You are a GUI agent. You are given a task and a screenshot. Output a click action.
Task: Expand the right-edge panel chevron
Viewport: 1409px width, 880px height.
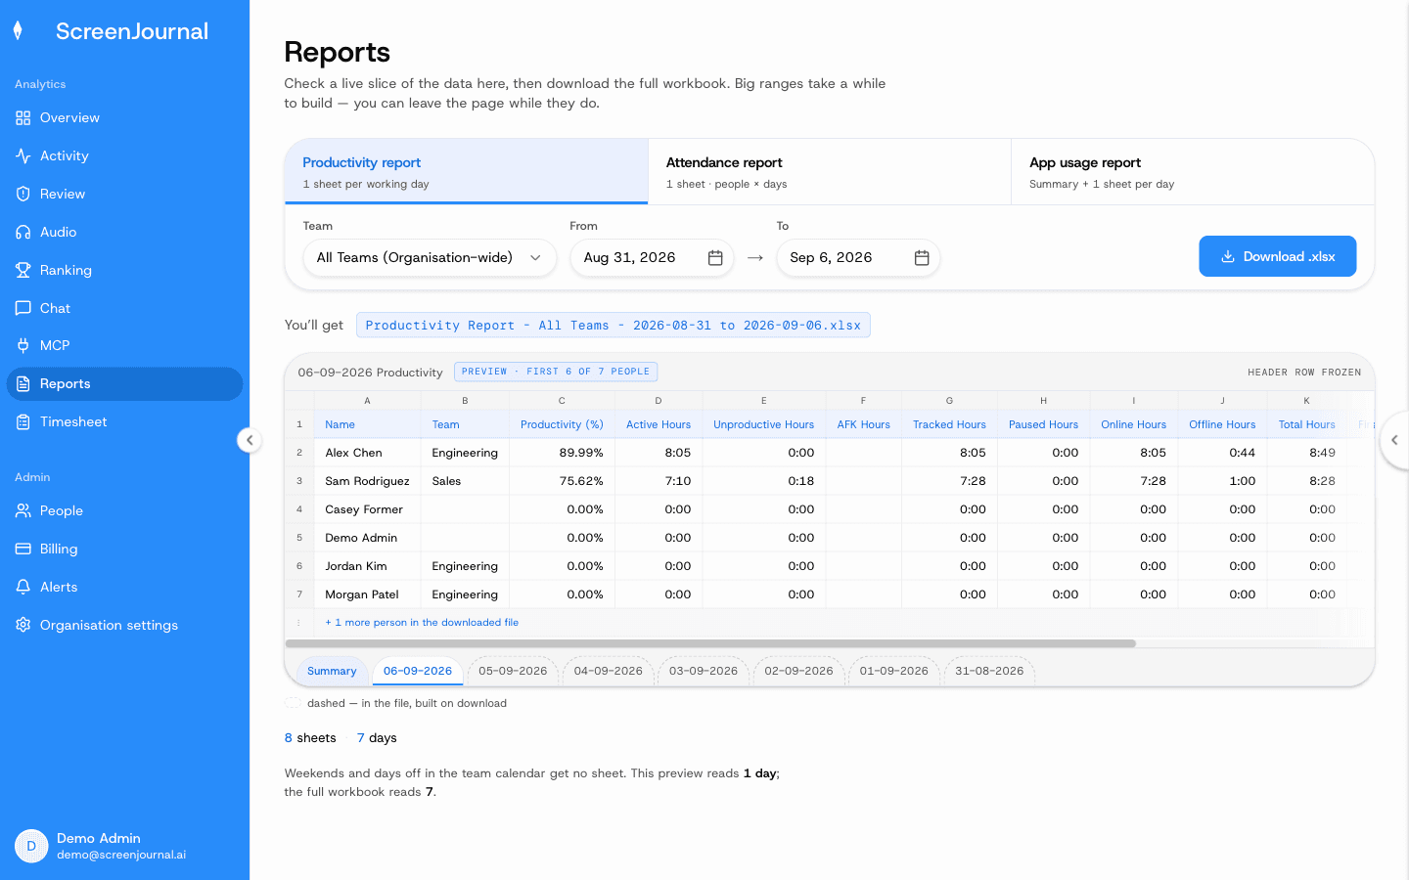click(x=1394, y=440)
